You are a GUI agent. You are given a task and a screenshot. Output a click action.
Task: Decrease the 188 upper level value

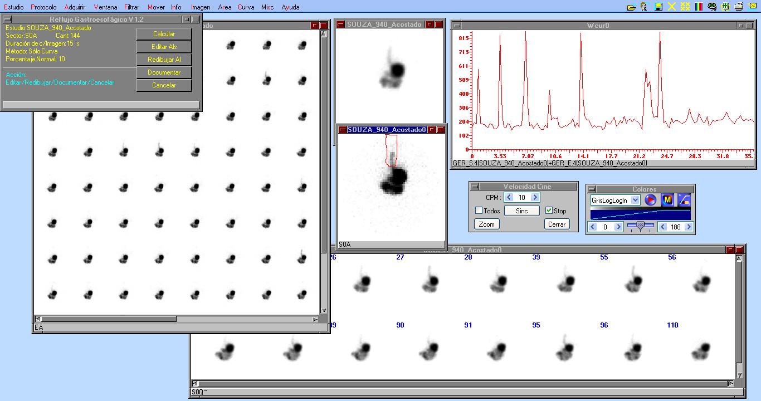tap(663, 227)
